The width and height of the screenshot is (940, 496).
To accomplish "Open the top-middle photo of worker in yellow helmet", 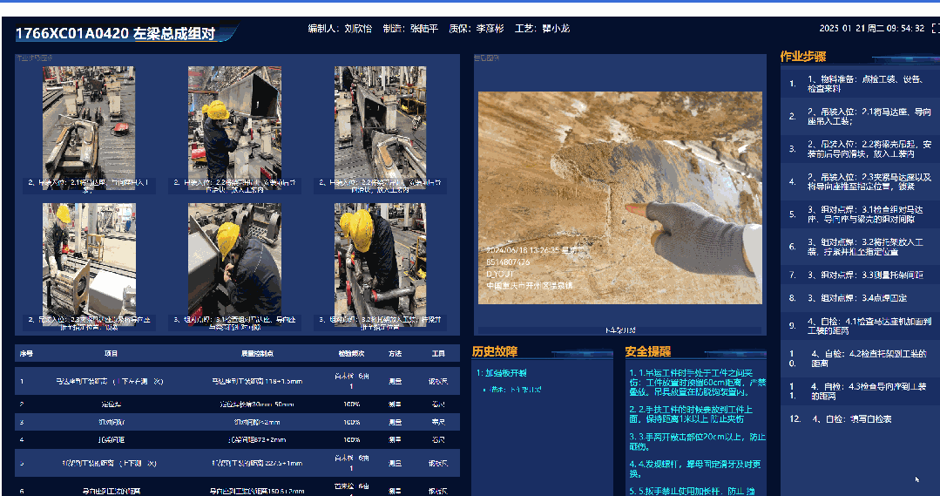I will 233,122.
